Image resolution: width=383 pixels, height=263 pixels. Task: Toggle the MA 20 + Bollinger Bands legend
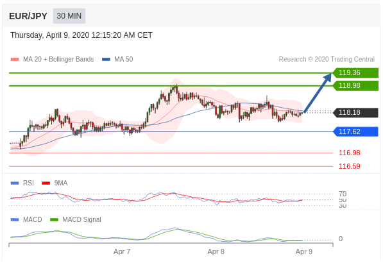58,60
